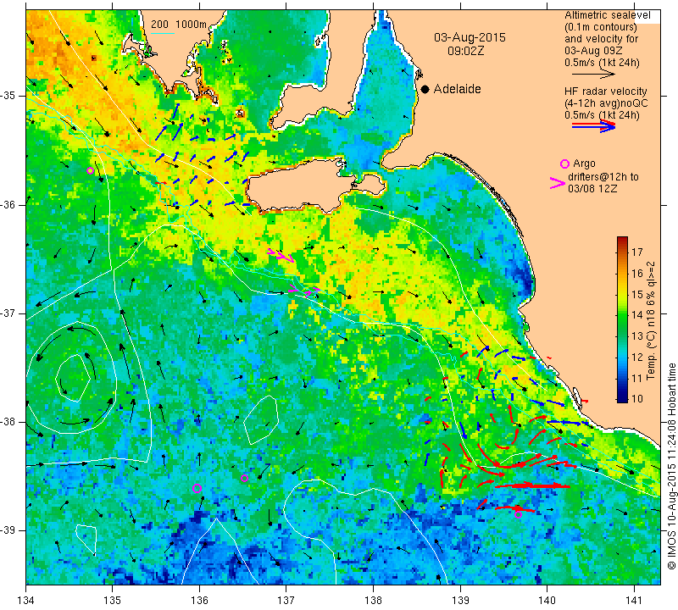The image size is (678, 610).
Task: Click the "09:02Z" time text
Action: pyautogui.click(x=465, y=51)
